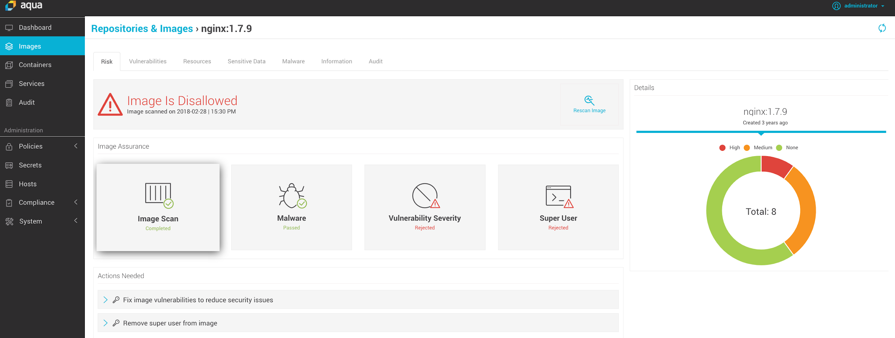Viewport: 895px width, 338px height.
Task: Click the Super User terminal icon
Action: point(560,197)
